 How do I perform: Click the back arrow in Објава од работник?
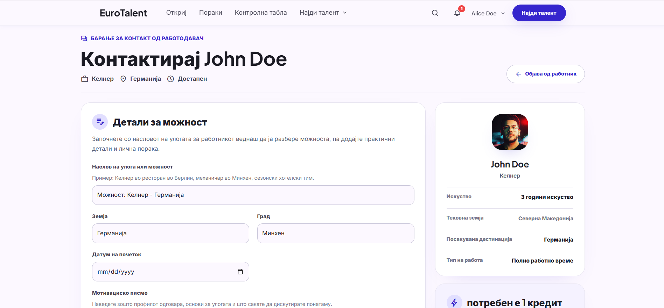pyautogui.click(x=518, y=74)
